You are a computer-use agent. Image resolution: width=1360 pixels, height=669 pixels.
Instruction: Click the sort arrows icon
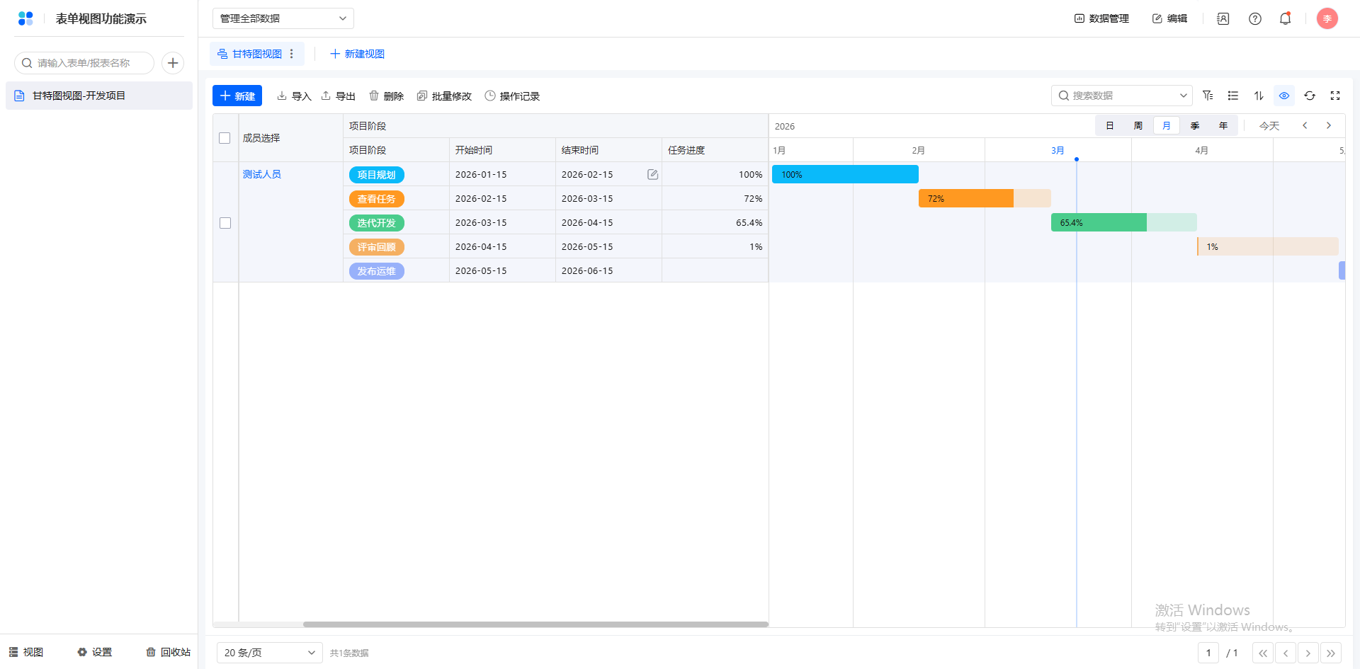coord(1259,96)
